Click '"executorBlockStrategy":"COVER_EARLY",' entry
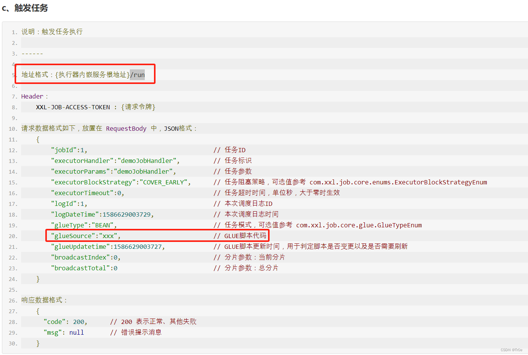This screenshot has width=528, height=355. click(x=121, y=182)
